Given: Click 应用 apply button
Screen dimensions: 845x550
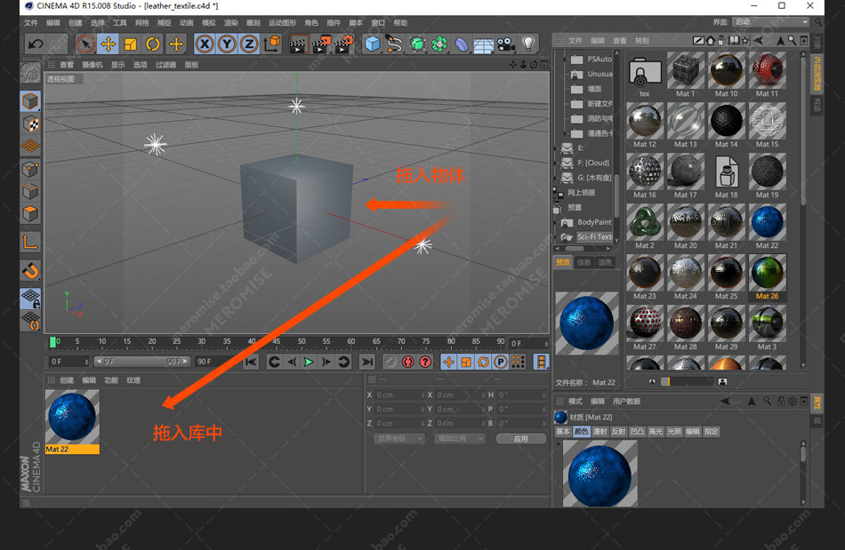Looking at the screenshot, I should [x=521, y=439].
